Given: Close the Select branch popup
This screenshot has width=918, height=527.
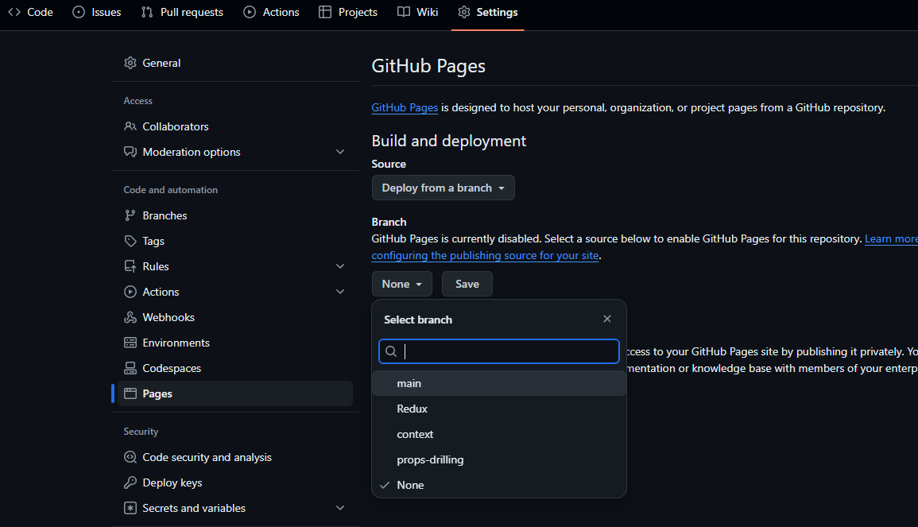Looking at the screenshot, I should point(607,319).
